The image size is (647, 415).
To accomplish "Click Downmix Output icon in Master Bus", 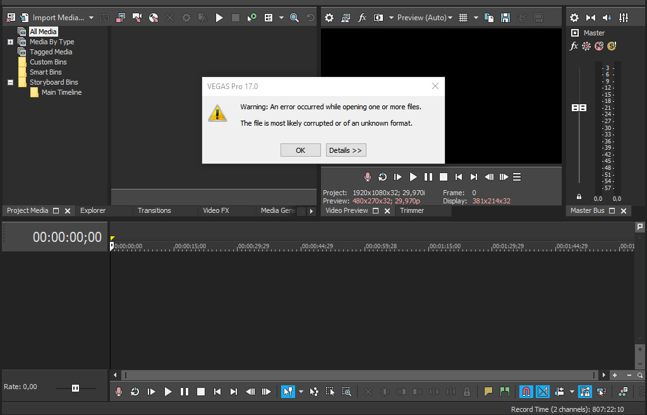I will click(591, 17).
